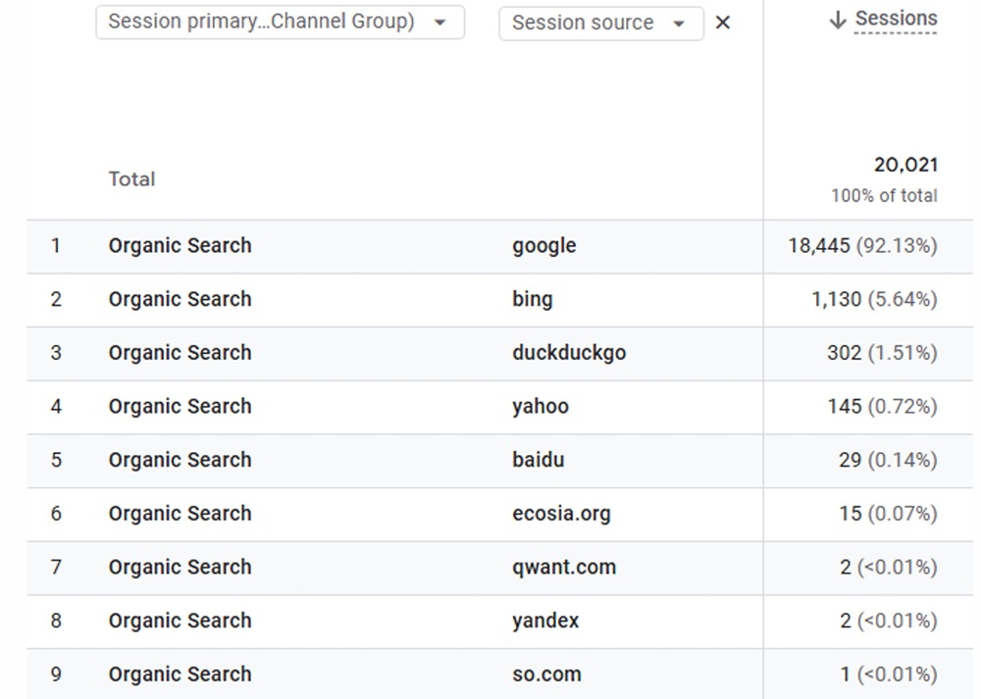
Task: Select the baidu source cell
Action: pyautogui.click(x=538, y=460)
